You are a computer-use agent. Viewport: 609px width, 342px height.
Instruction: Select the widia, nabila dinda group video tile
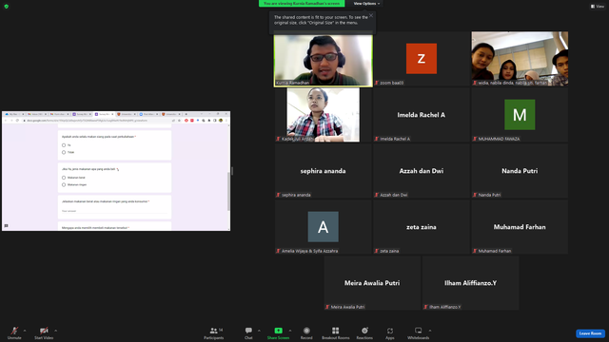520,59
